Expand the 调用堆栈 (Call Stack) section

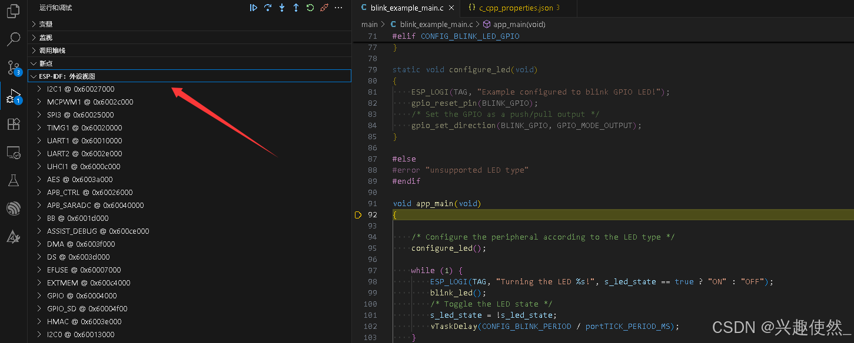190,50
